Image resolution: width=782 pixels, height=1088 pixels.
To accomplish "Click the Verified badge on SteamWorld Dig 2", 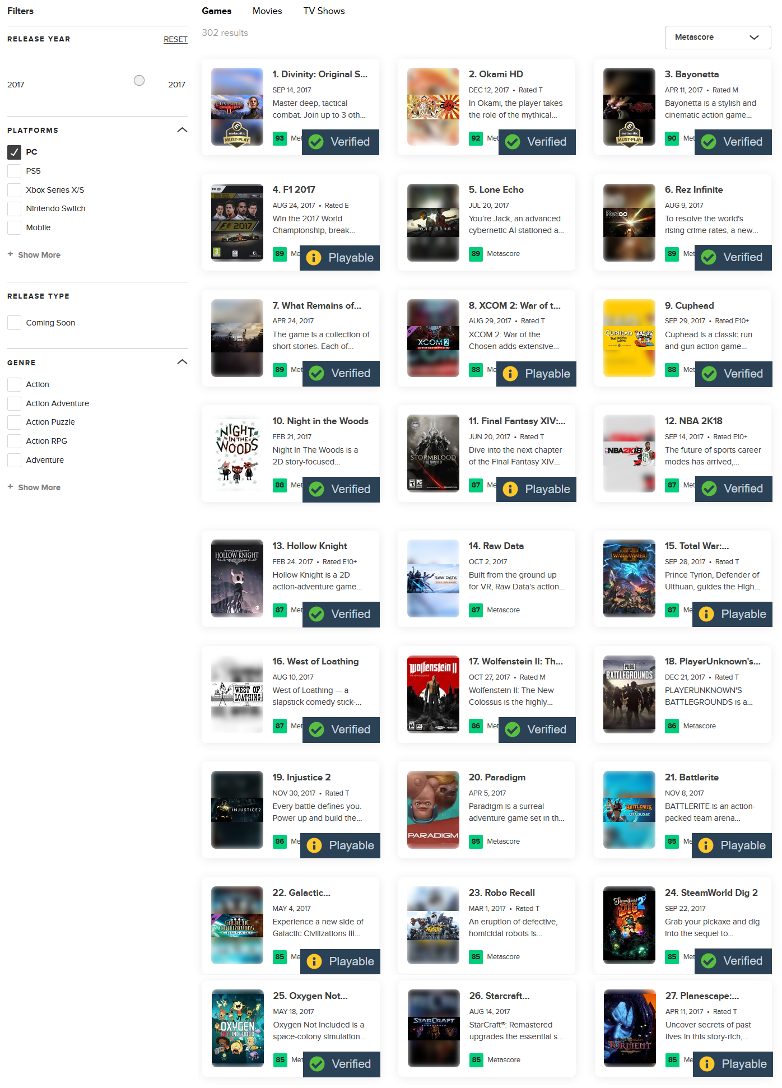I will pos(733,961).
